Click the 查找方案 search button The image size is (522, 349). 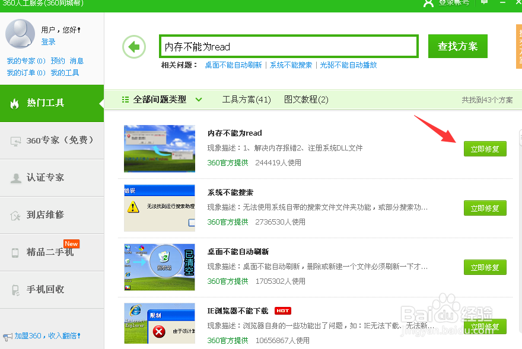click(x=457, y=46)
